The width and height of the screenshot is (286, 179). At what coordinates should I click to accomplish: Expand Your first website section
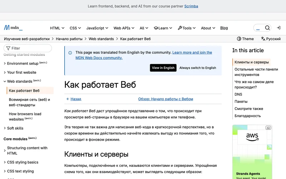tap(20, 72)
